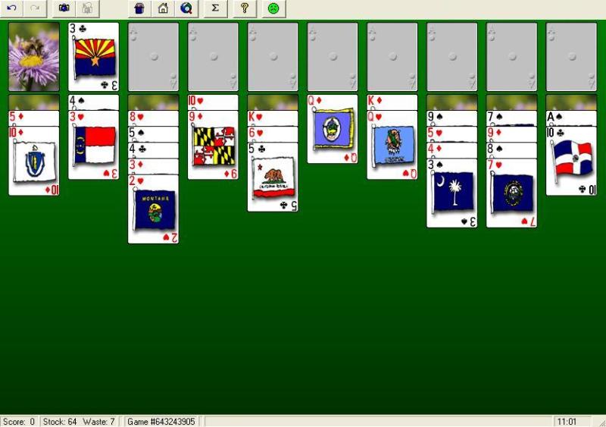Click the house home icon
The height and width of the screenshot is (427, 606).
tap(163, 8)
